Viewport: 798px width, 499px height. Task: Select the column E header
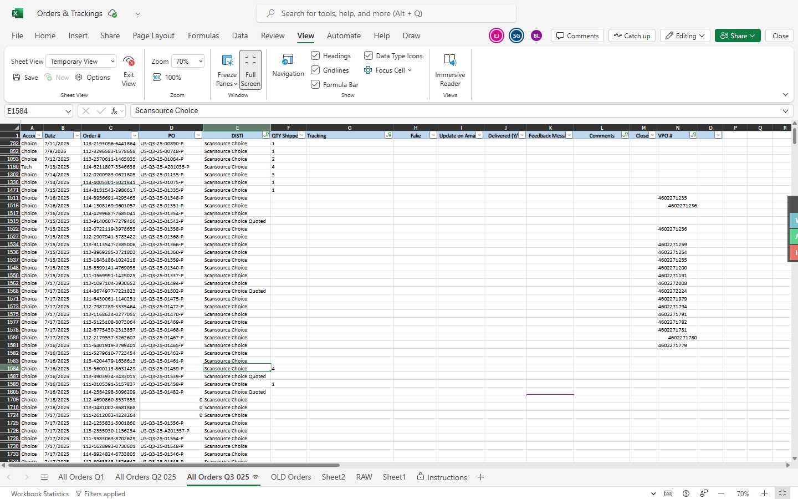pos(237,128)
